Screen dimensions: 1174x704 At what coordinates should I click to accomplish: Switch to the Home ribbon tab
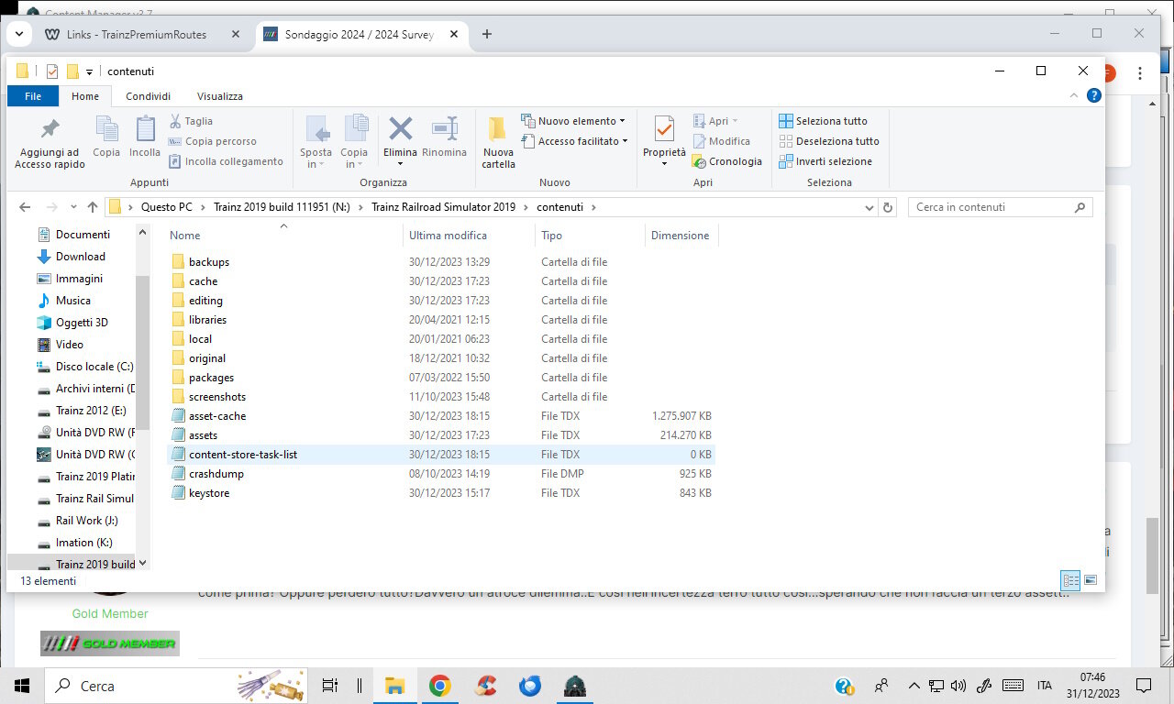click(x=85, y=95)
